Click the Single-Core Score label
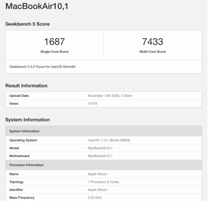The height and width of the screenshot is (202, 208). pos(54,52)
